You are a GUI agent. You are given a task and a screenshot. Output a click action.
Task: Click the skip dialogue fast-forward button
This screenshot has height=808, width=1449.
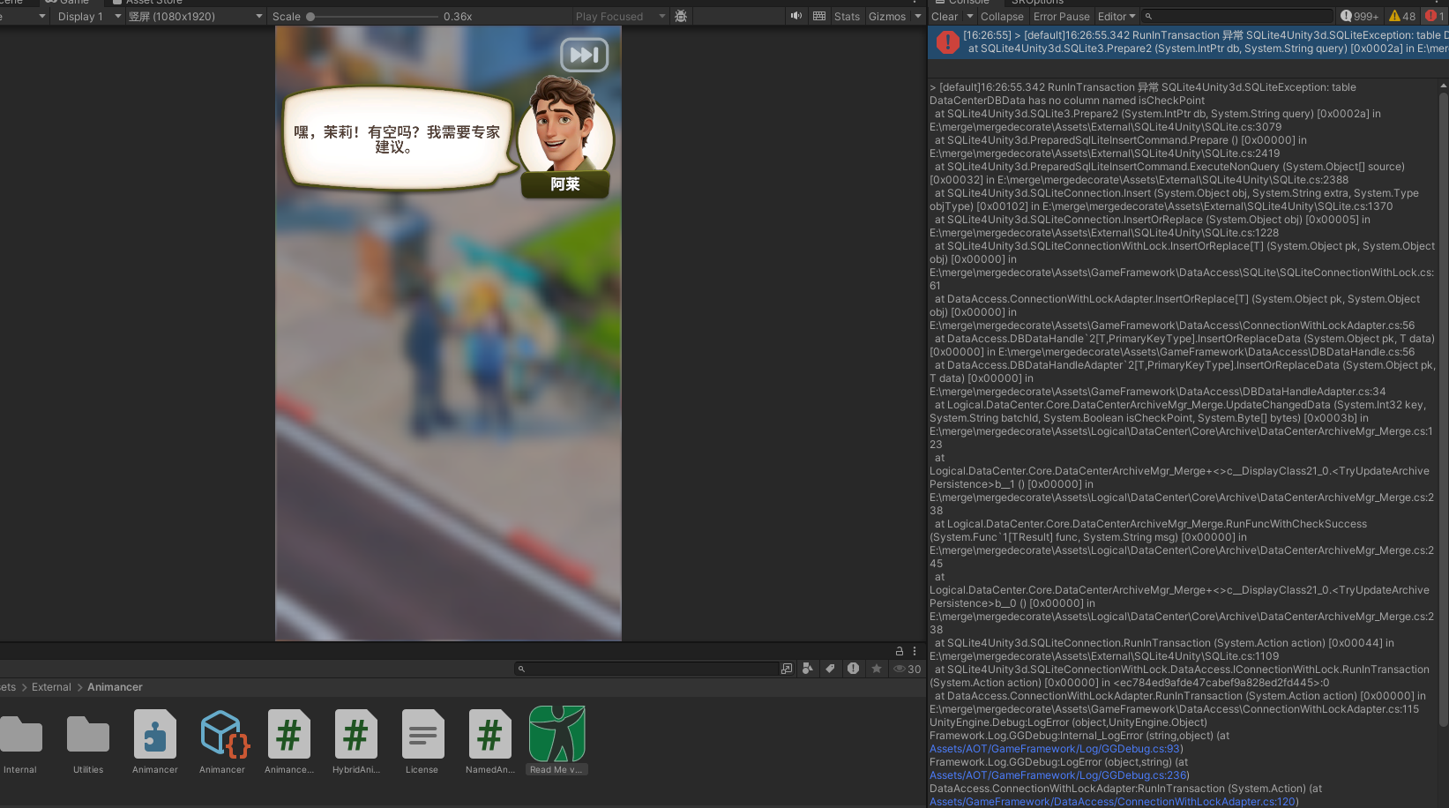[x=584, y=56]
